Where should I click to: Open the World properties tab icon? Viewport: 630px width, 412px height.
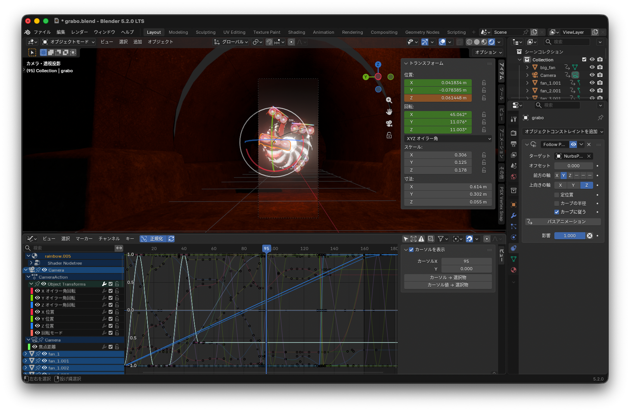point(514,177)
